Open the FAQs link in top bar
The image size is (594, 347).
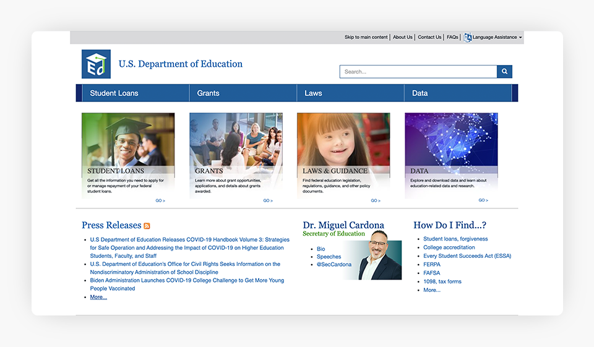click(452, 37)
